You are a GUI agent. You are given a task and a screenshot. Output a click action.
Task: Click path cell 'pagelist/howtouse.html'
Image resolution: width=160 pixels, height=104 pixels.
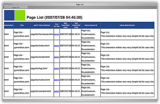coord(42,34)
